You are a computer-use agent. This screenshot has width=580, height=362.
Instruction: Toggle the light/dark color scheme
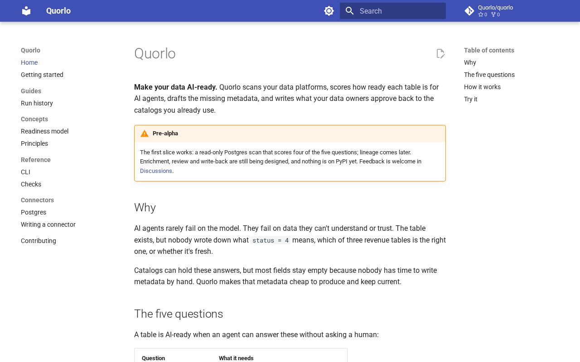pyautogui.click(x=329, y=11)
